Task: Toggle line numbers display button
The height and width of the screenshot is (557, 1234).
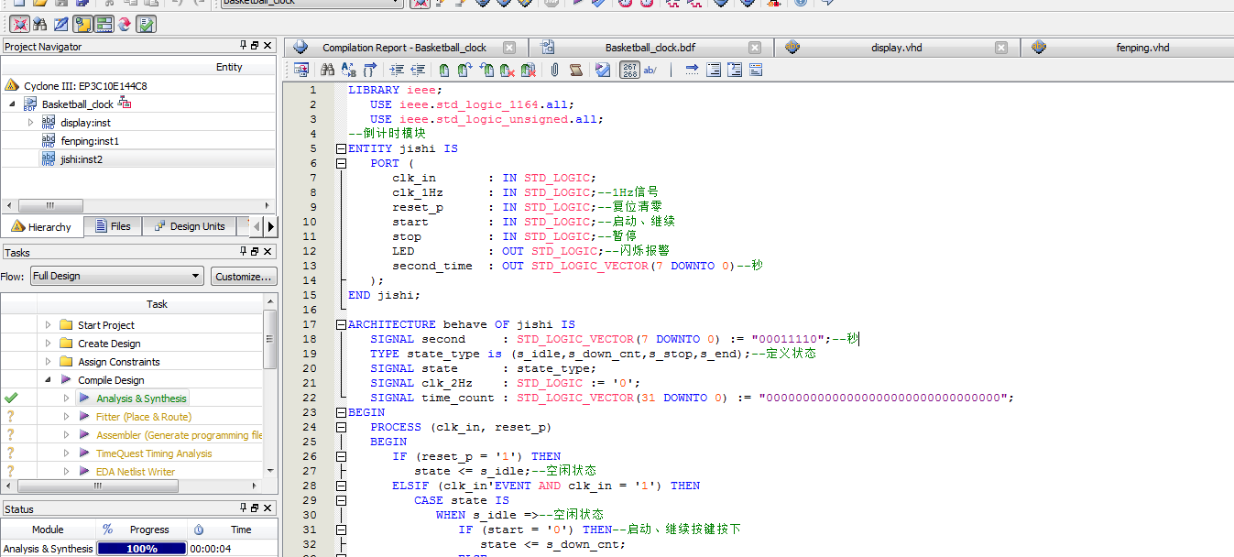Action: [629, 70]
